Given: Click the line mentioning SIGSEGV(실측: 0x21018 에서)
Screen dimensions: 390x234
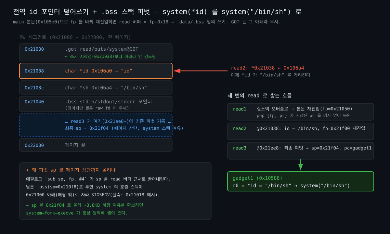Looking at the screenshot, I should pos(93,195).
